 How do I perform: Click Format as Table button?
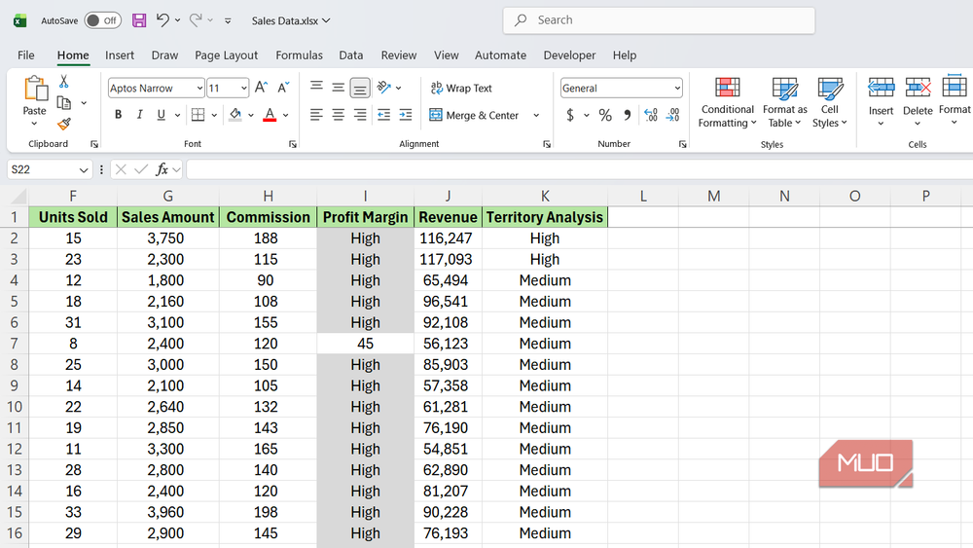click(x=785, y=102)
